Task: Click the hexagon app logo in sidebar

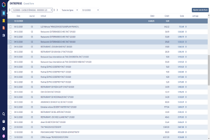Action: click(x=4, y=4)
